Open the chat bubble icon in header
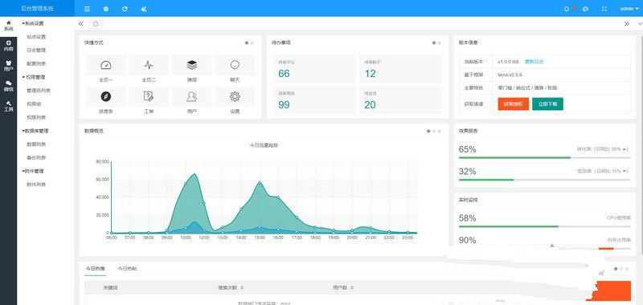The width and height of the screenshot is (643, 305). (586, 9)
